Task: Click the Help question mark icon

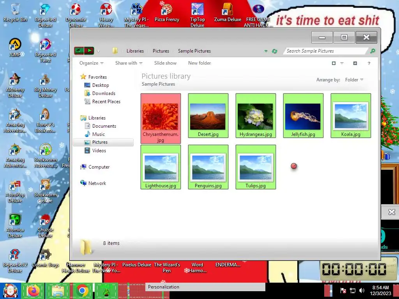Action: pyautogui.click(x=369, y=63)
